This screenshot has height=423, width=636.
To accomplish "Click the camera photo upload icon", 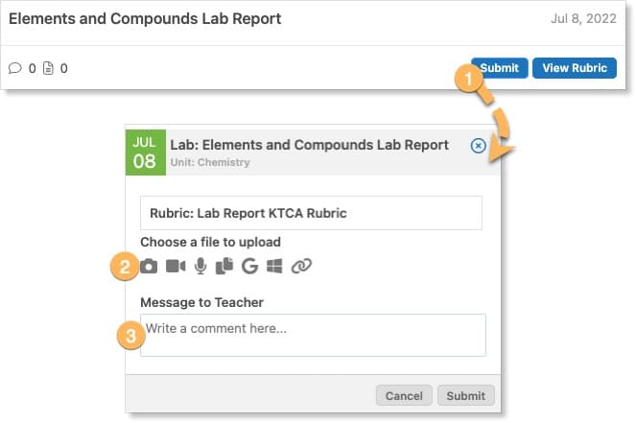I will pyautogui.click(x=150, y=266).
